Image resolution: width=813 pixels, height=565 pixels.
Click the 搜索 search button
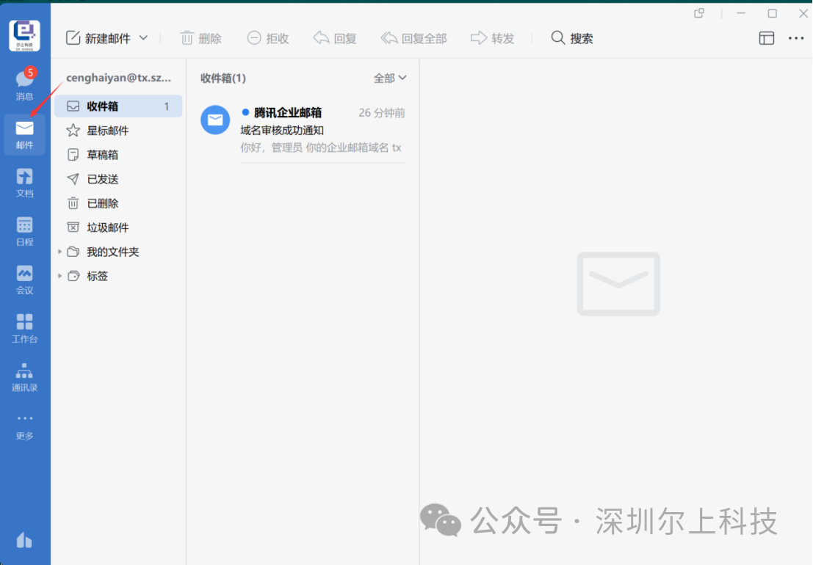[572, 38]
